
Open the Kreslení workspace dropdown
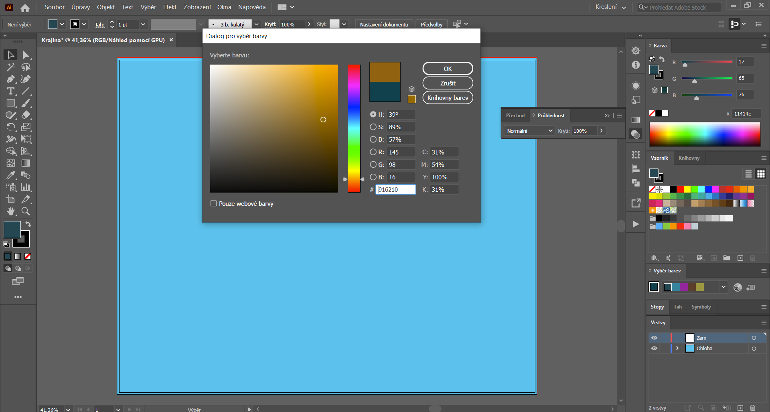point(610,7)
